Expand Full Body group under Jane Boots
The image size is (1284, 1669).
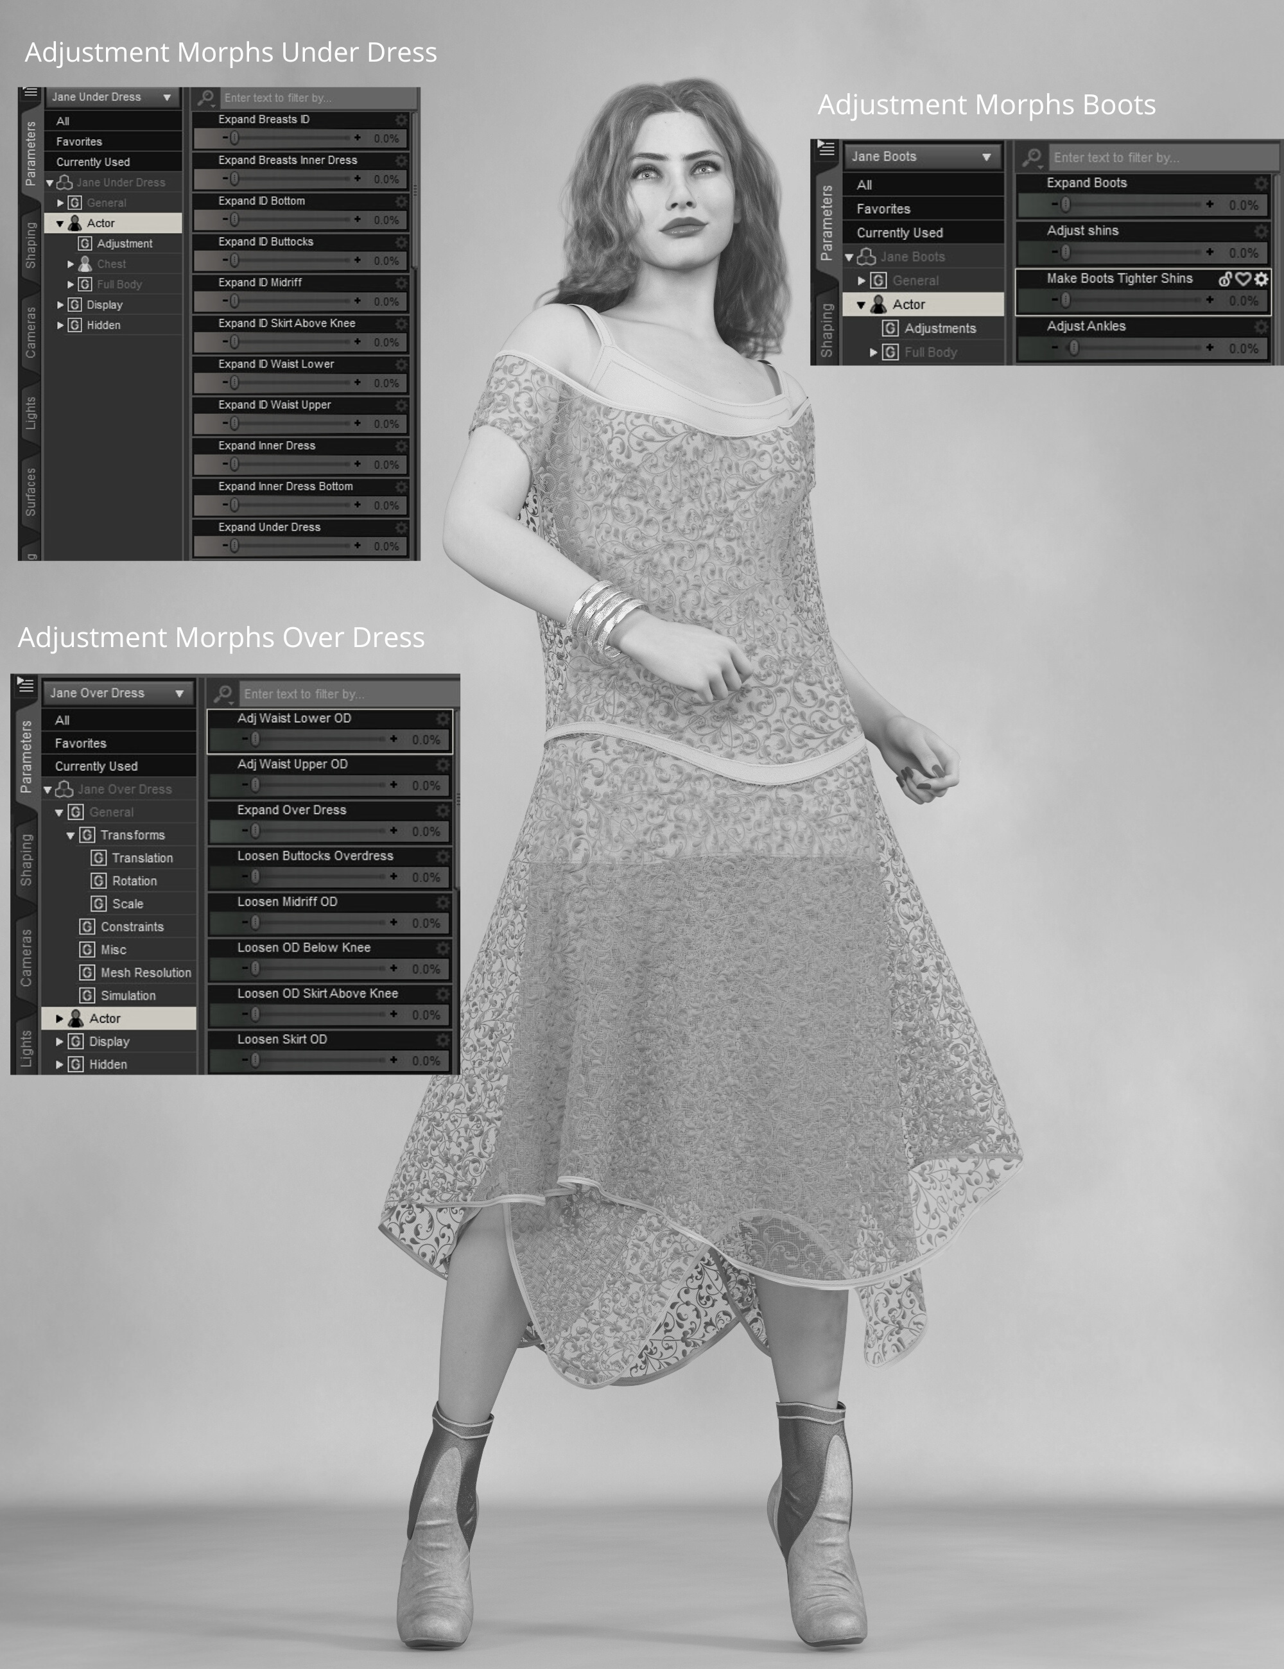pos(874,352)
